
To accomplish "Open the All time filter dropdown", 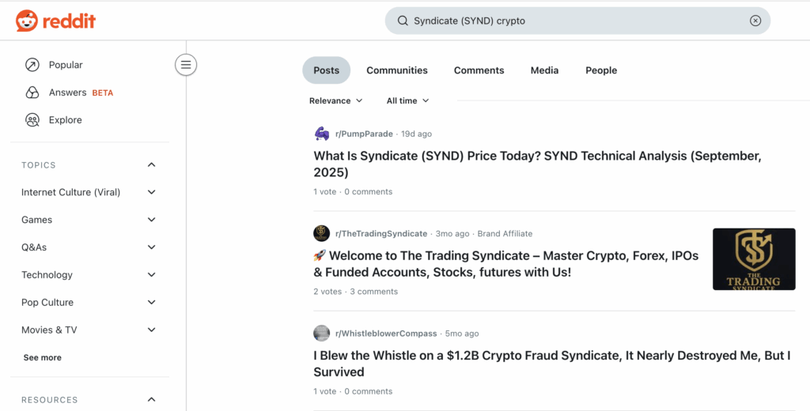I will click(x=408, y=100).
